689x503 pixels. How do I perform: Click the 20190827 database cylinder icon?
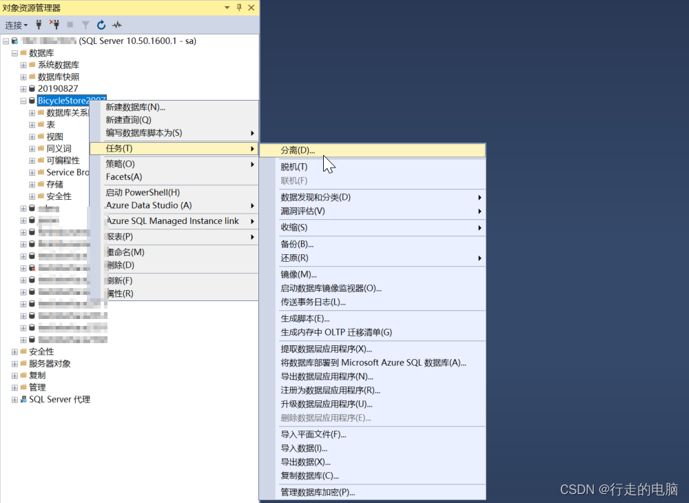(32, 89)
